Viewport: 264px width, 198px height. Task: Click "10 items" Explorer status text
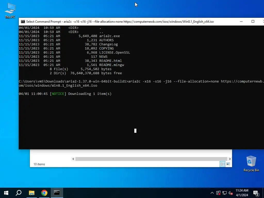point(39,164)
